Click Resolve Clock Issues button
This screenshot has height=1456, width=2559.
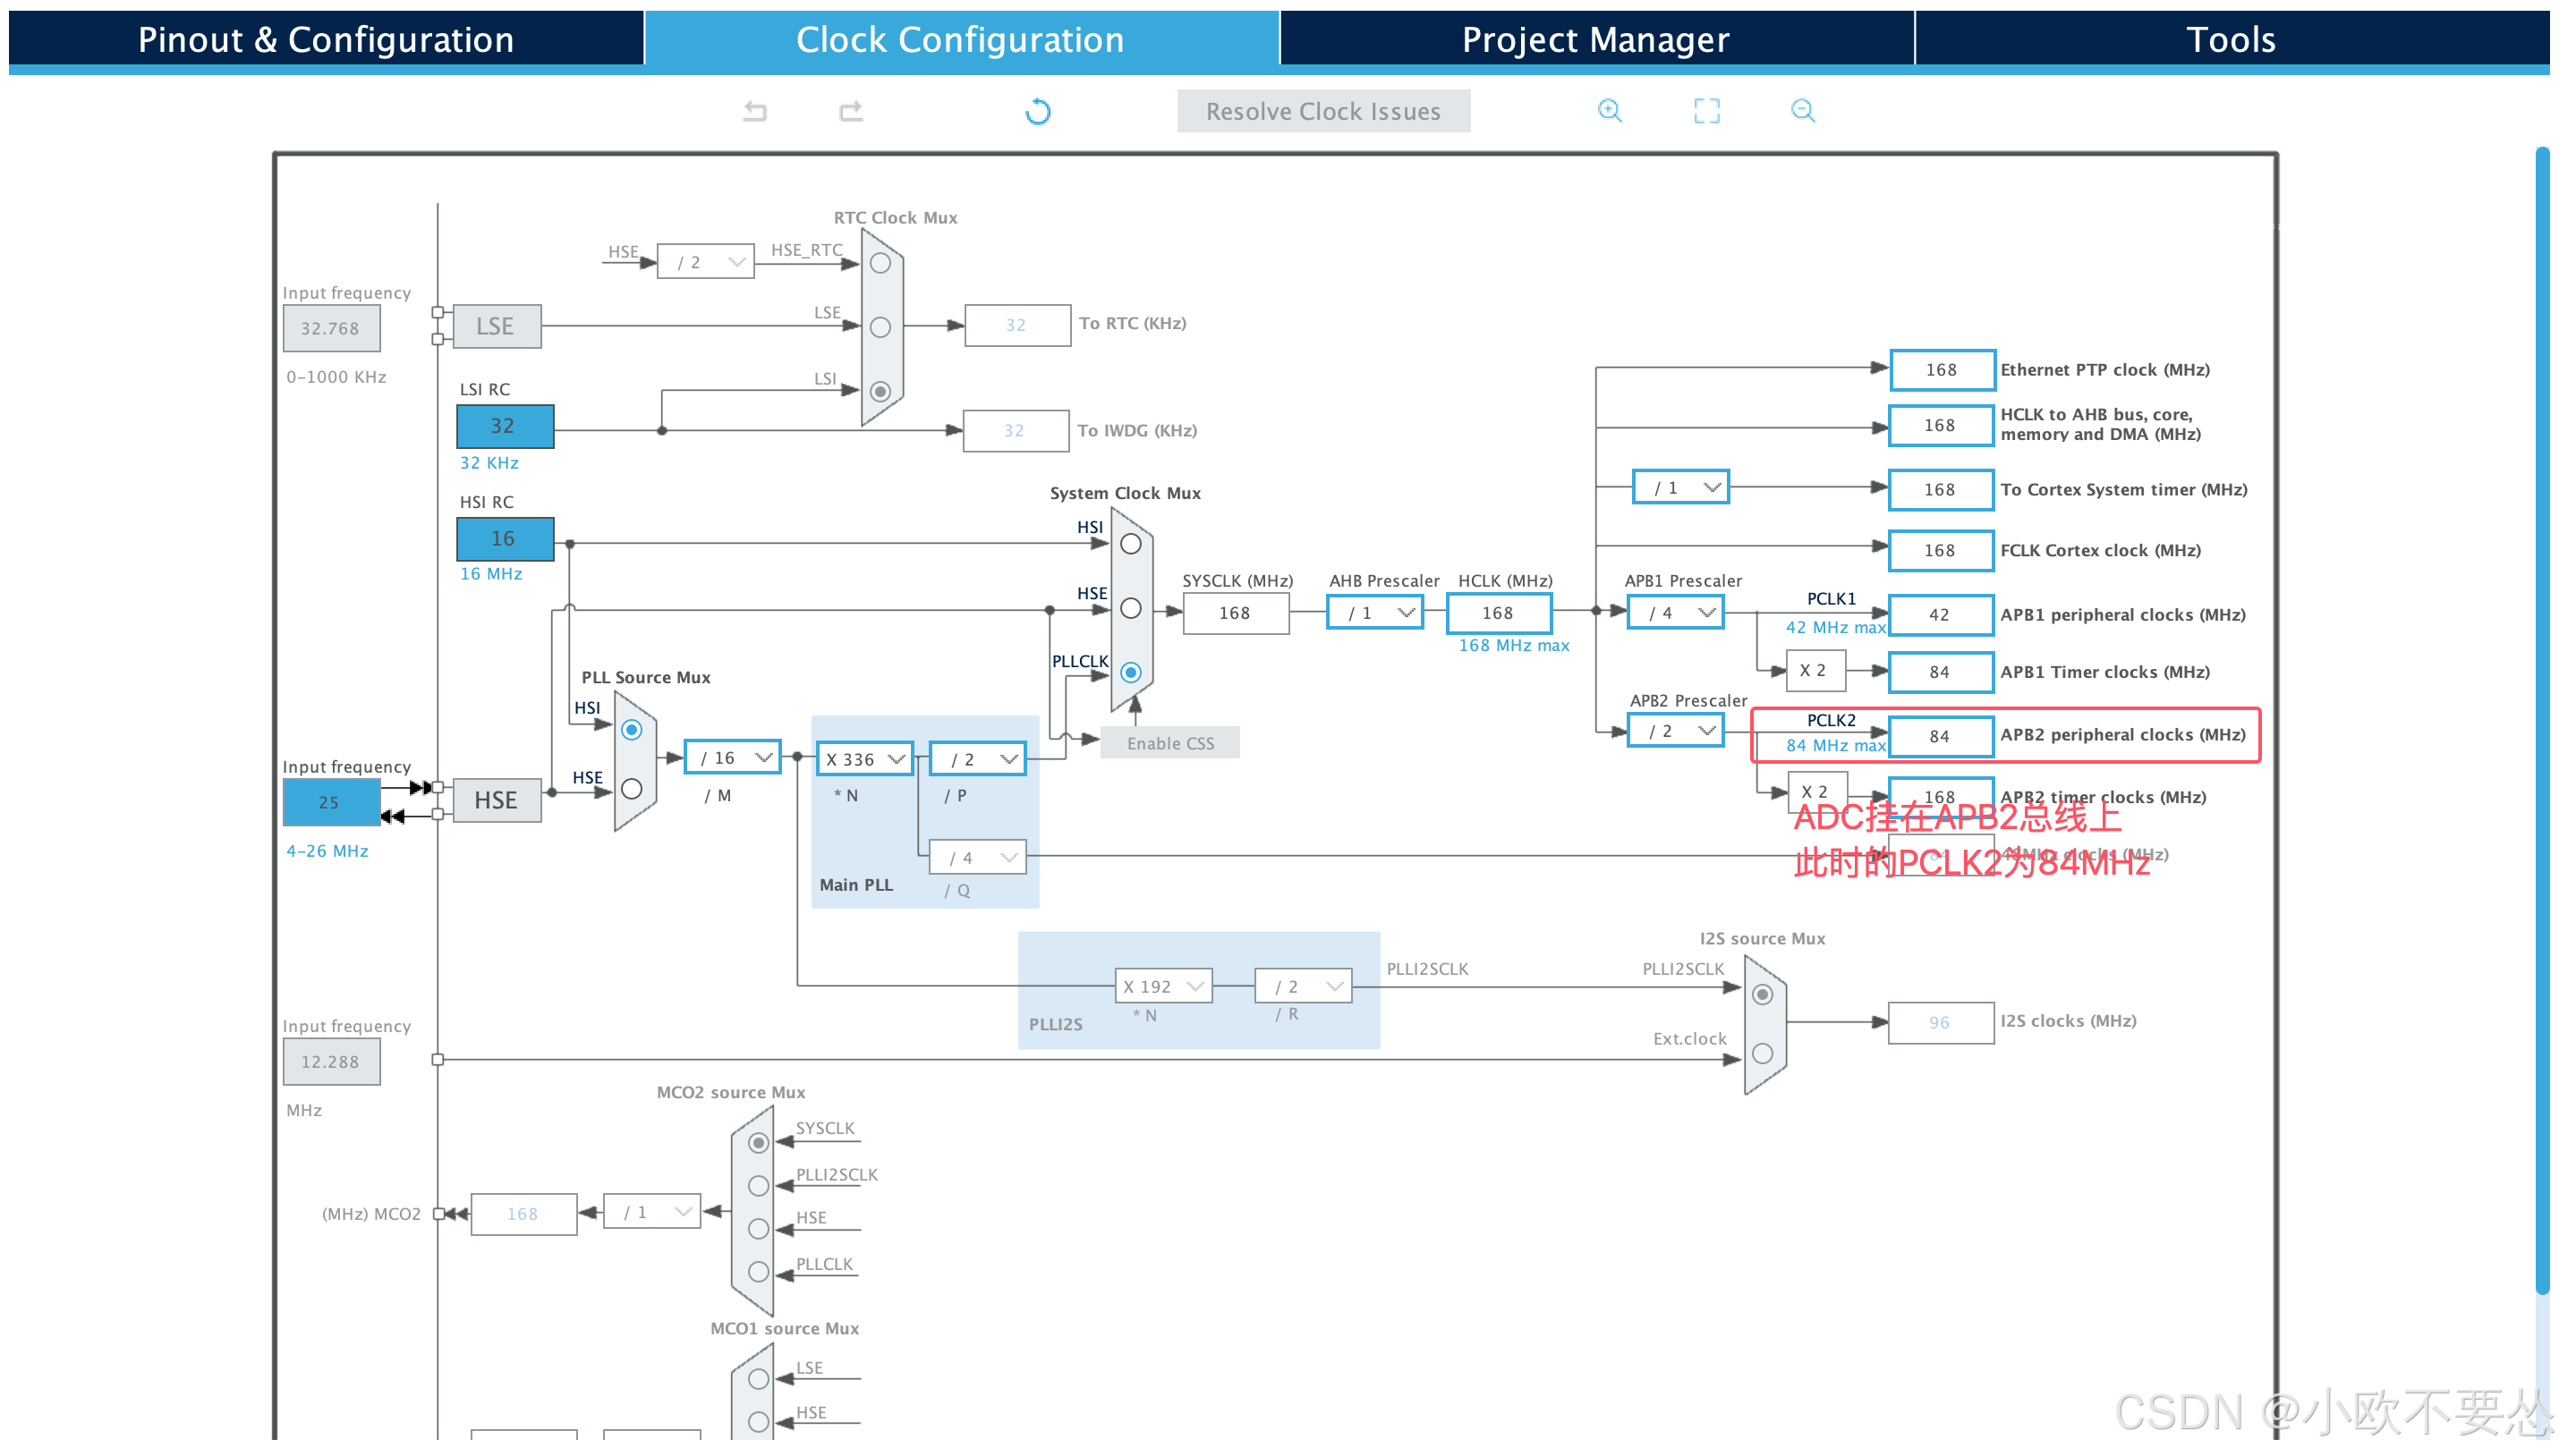1322,111
